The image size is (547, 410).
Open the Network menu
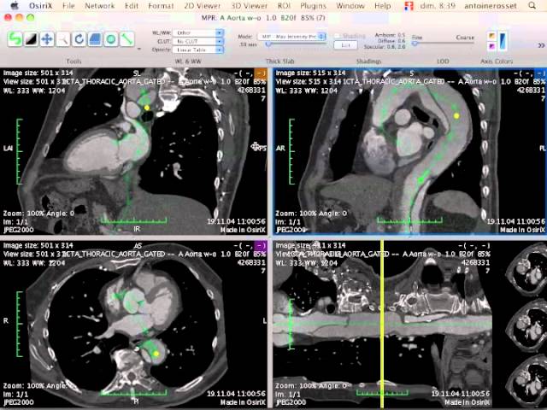[x=100, y=6]
